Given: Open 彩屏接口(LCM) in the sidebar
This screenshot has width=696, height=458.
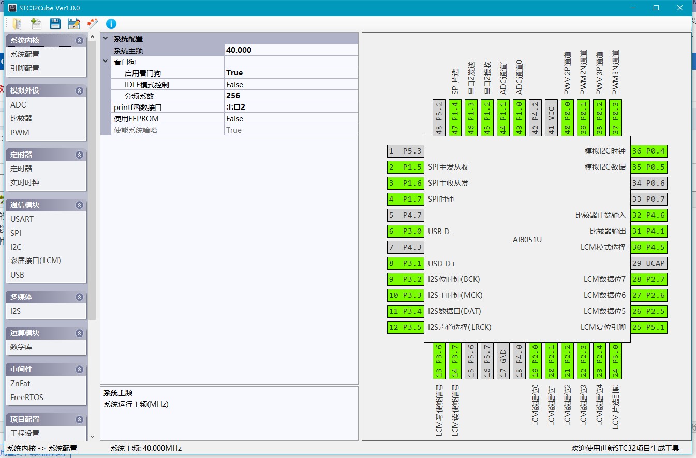Looking at the screenshot, I should (36, 261).
